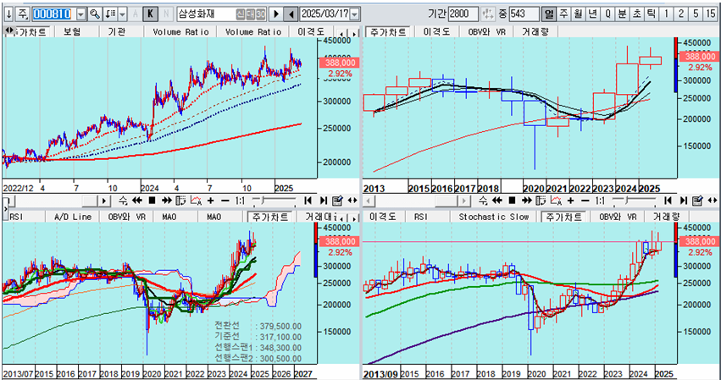Toggle the K button in top toolbar
The image size is (721, 380).
click(150, 14)
